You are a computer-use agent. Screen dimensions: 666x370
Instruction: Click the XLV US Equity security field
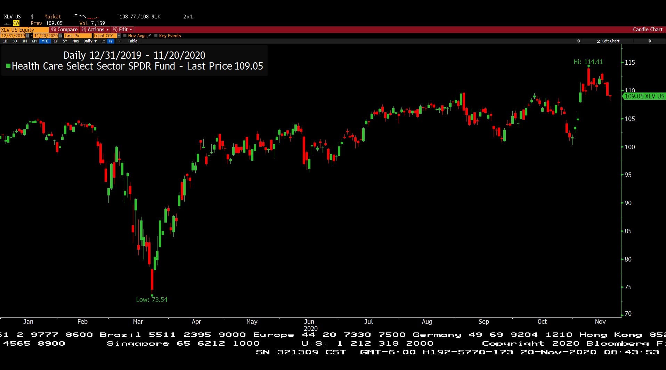coord(24,30)
